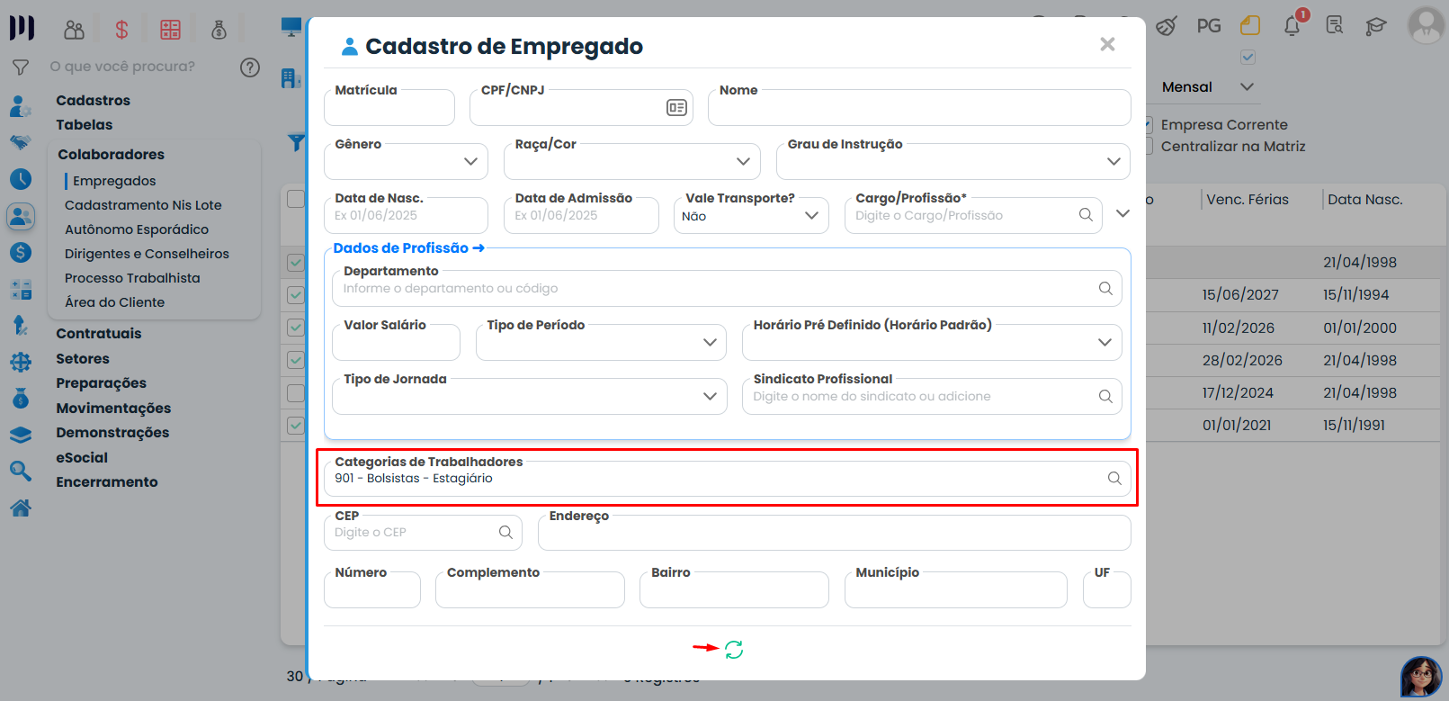Click the Dados de Profissão link
Image resolution: width=1449 pixels, height=701 pixels.
(x=408, y=248)
